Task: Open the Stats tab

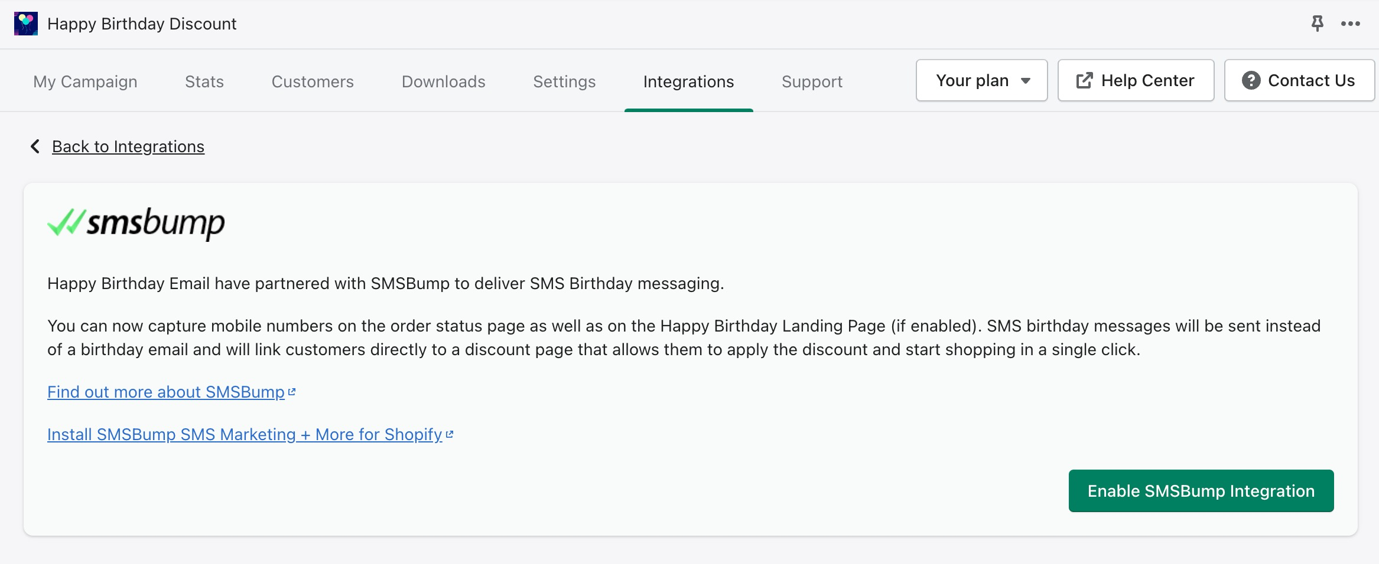Action: point(204,81)
